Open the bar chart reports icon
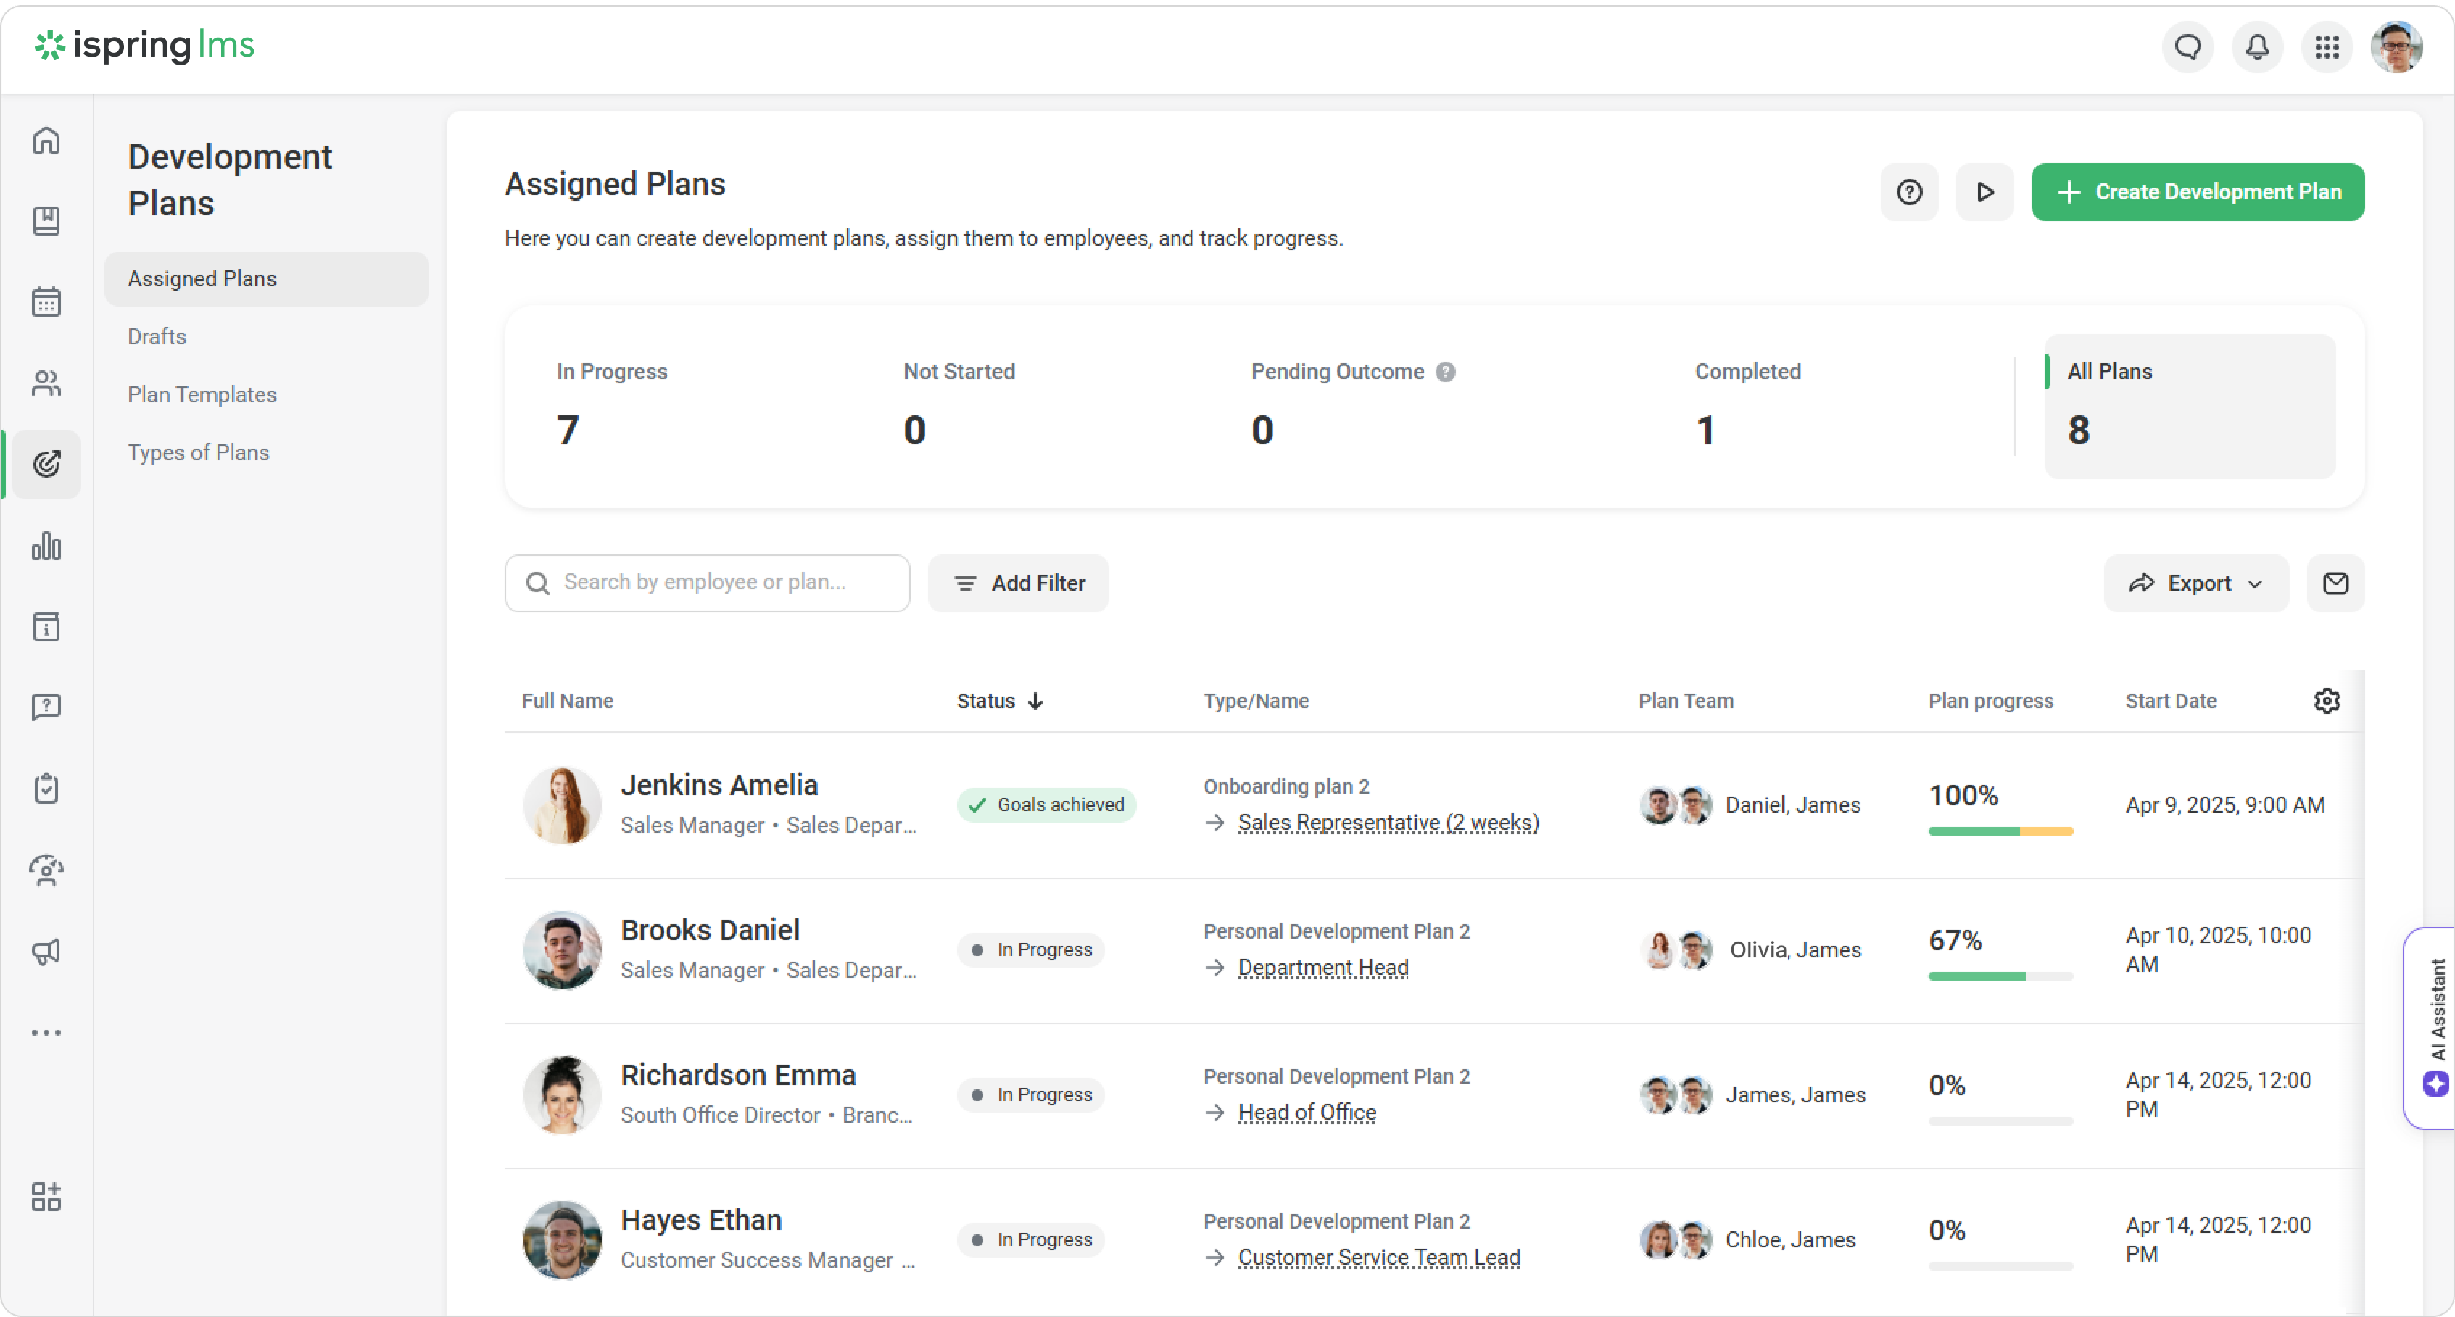This screenshot has width=2455, height=1317. pos(46,546)
